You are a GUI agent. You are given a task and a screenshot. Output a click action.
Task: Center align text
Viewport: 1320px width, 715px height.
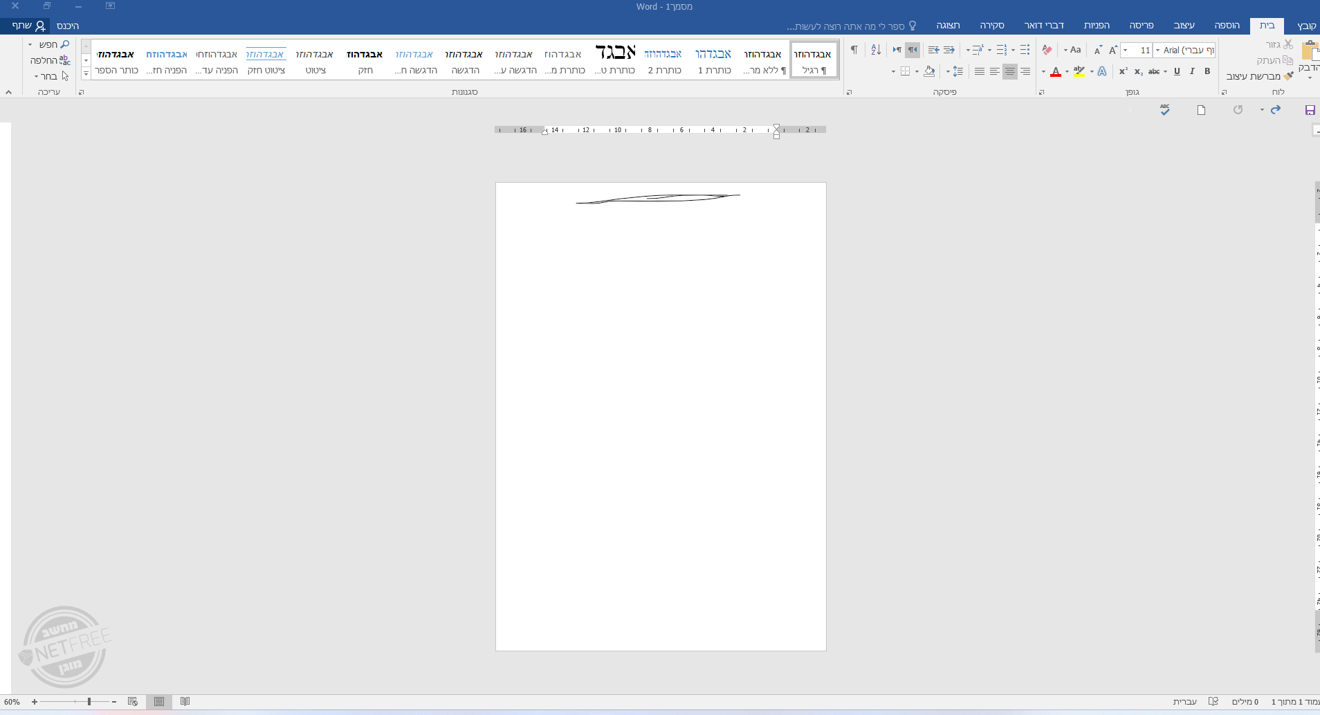pos(1010,71)
